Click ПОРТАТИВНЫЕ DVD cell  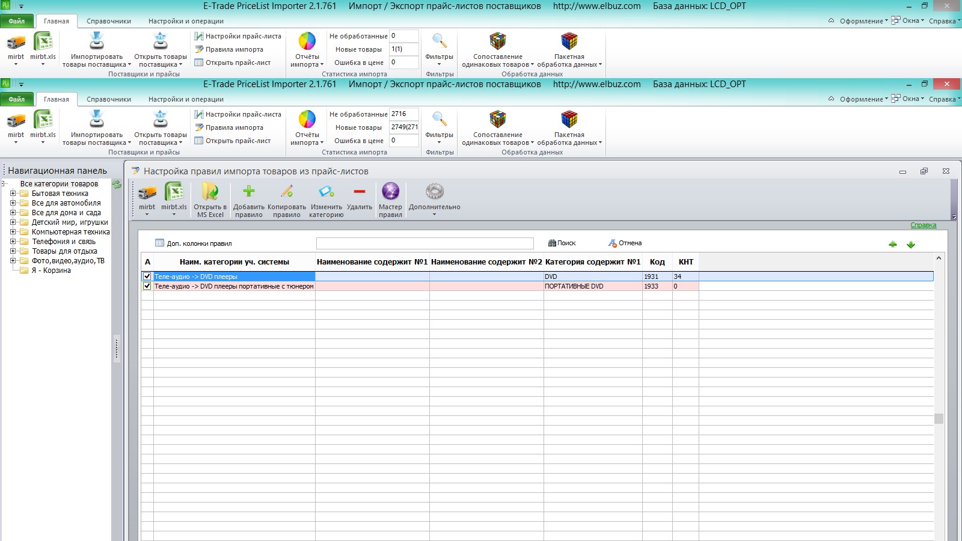pos(593,286)
